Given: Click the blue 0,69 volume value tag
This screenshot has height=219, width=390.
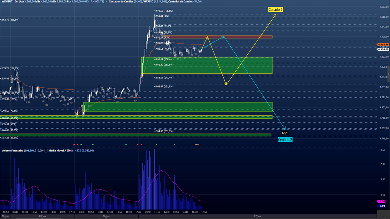Looking at the screenshot, I should [x=382, y=206].
